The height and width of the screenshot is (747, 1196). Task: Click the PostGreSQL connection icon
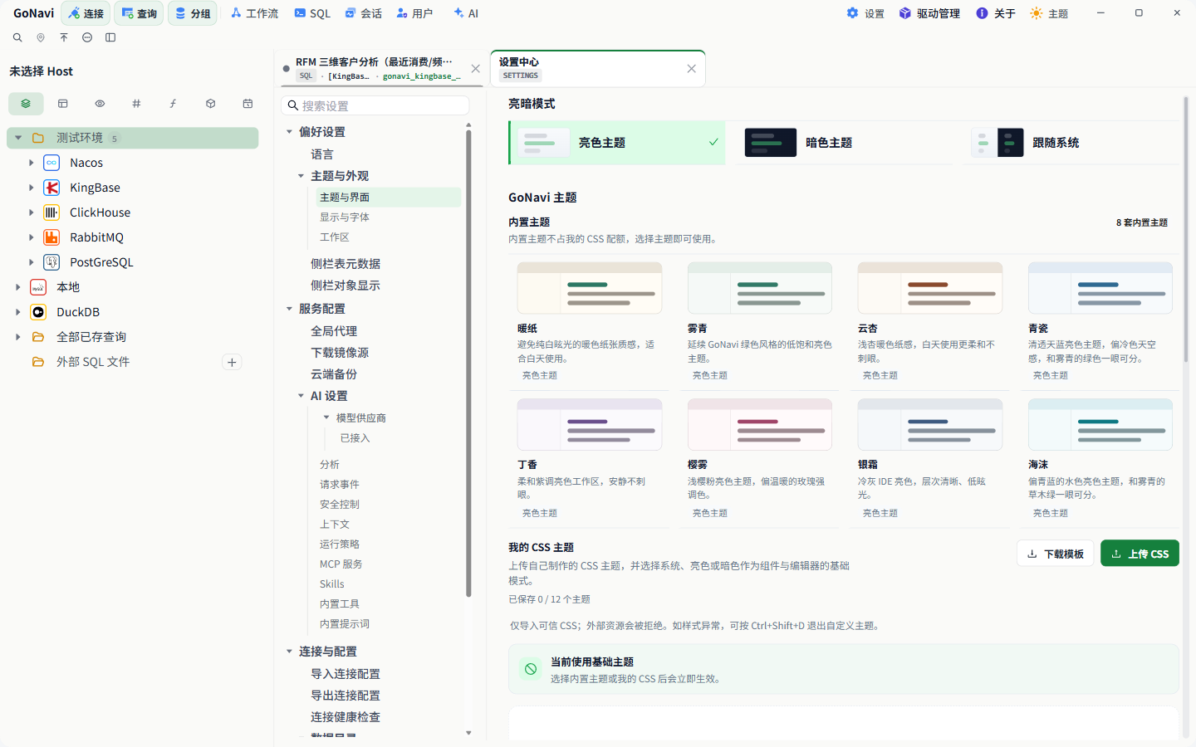point(51,262)
